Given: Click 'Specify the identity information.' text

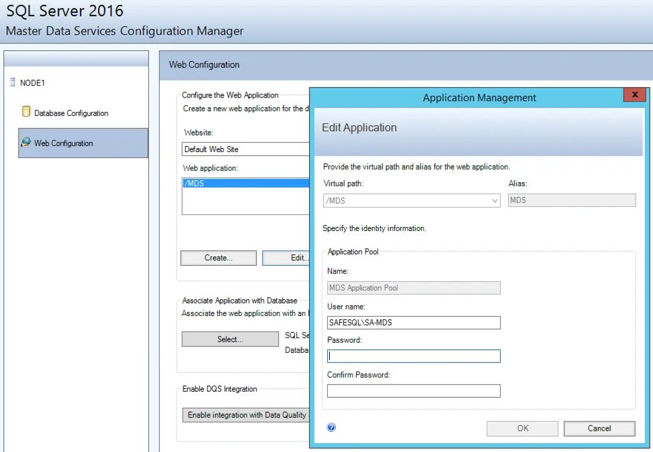Looking at the screenshot, I should [374, 228].
